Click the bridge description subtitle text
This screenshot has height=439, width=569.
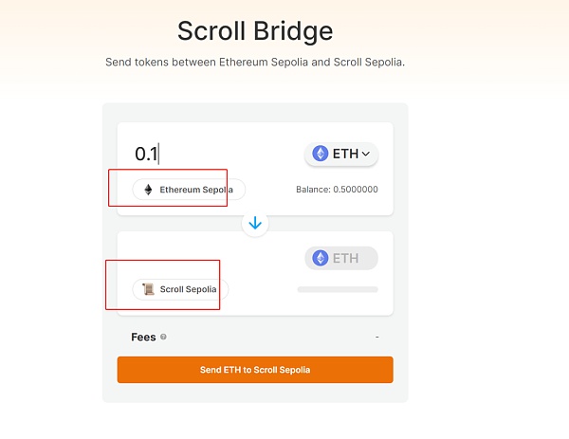255,63
